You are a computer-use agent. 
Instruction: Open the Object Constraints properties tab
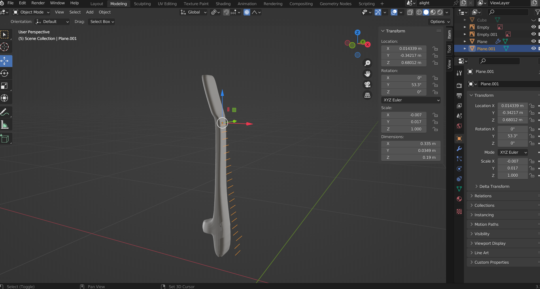[459, 179]
